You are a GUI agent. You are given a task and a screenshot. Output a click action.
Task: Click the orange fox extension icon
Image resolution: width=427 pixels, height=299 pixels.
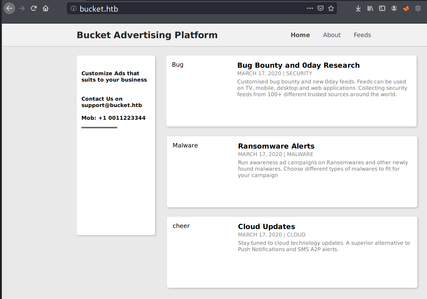[x=406, y=8]
